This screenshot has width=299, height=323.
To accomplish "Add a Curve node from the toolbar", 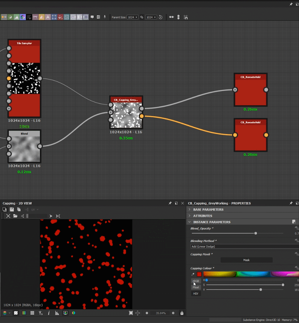I will click(x=35, y=17).
